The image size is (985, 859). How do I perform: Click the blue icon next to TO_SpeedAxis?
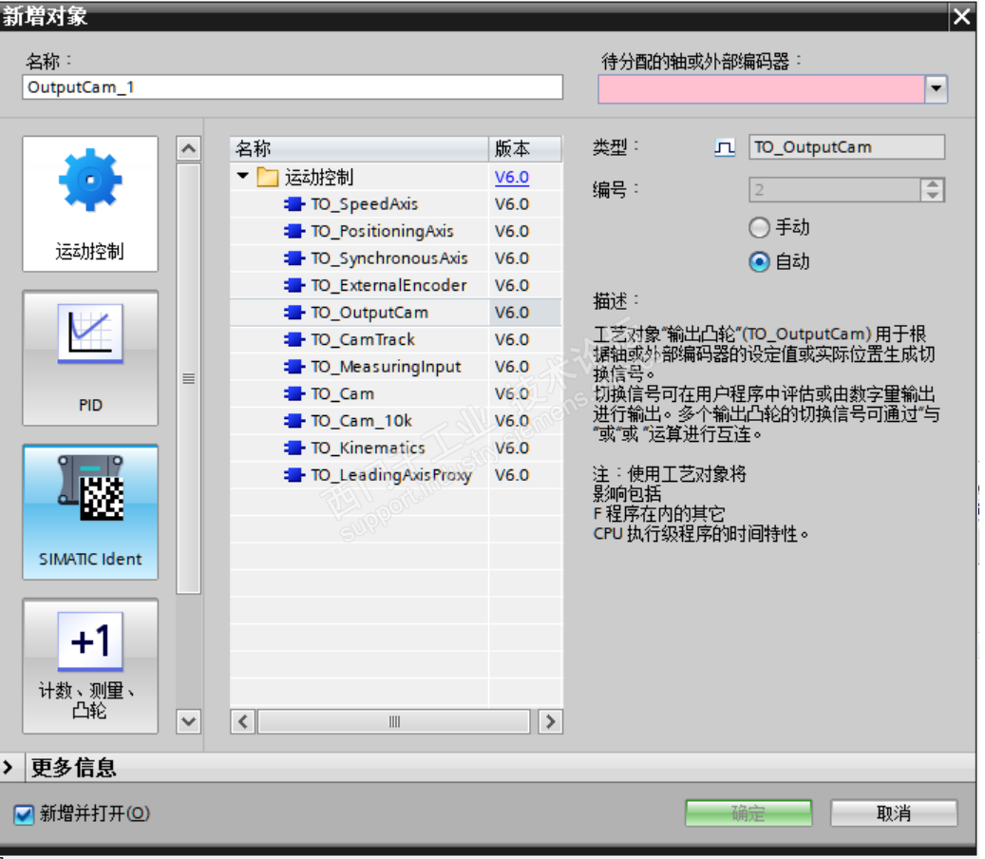point(294,204)
